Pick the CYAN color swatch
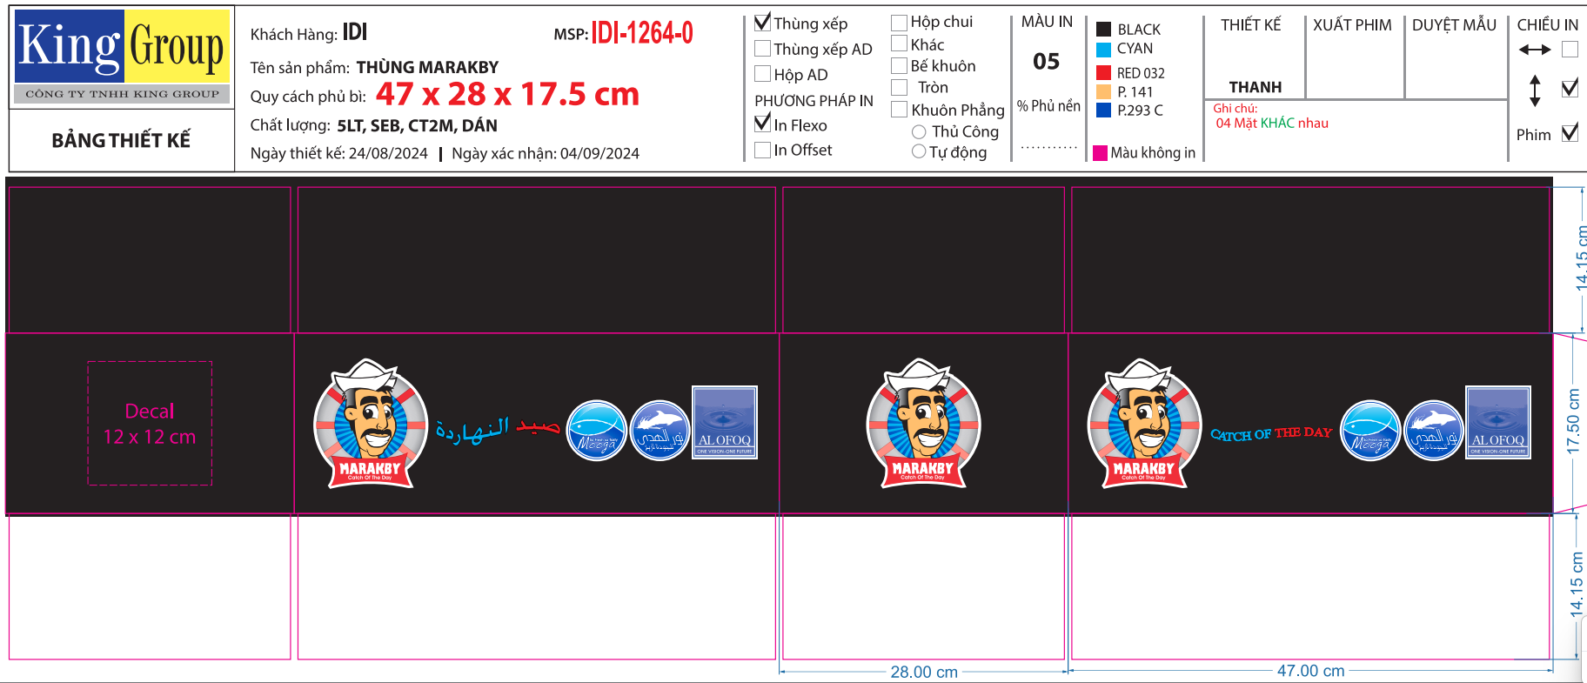The width and height of the screenshot is (1587, 683). point(1103,50)
